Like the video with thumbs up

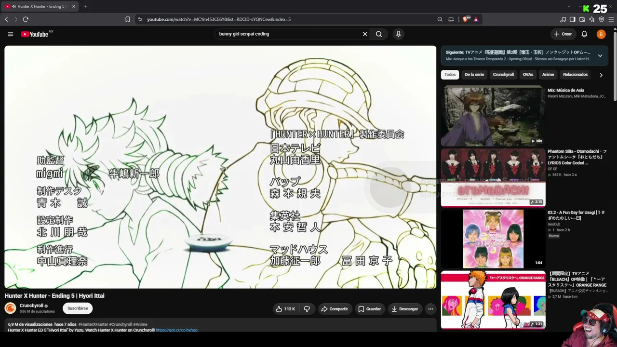[285, 309]
